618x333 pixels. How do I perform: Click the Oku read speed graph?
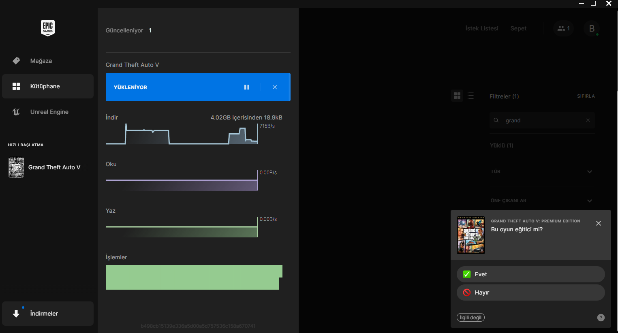[182, 181]
